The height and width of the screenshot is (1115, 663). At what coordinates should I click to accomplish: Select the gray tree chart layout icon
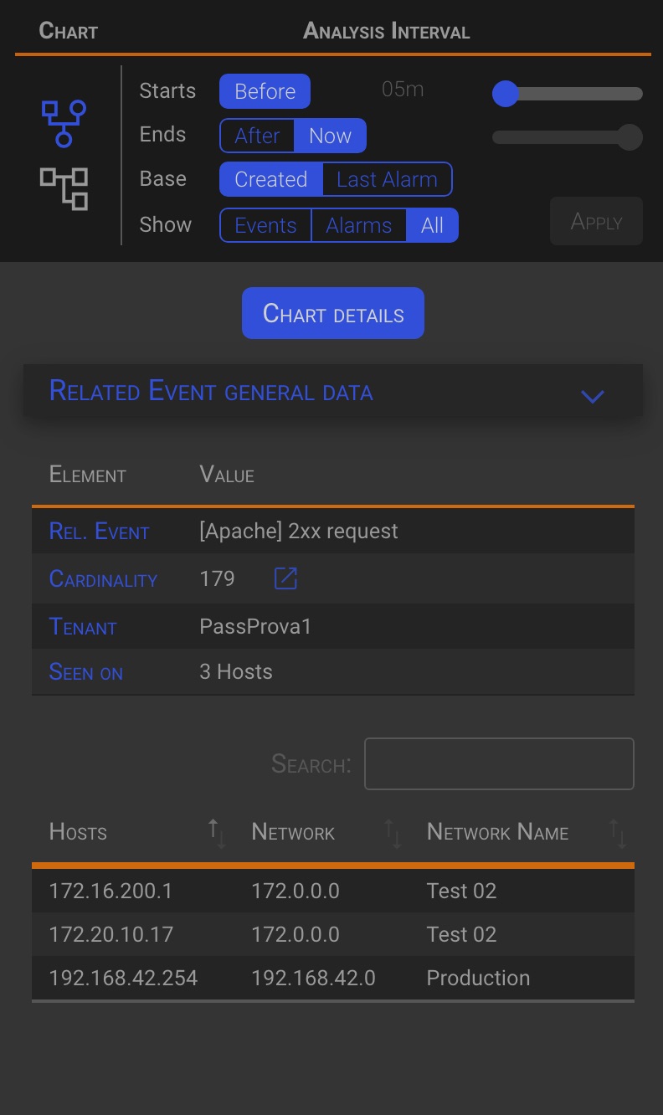[64, 188]
